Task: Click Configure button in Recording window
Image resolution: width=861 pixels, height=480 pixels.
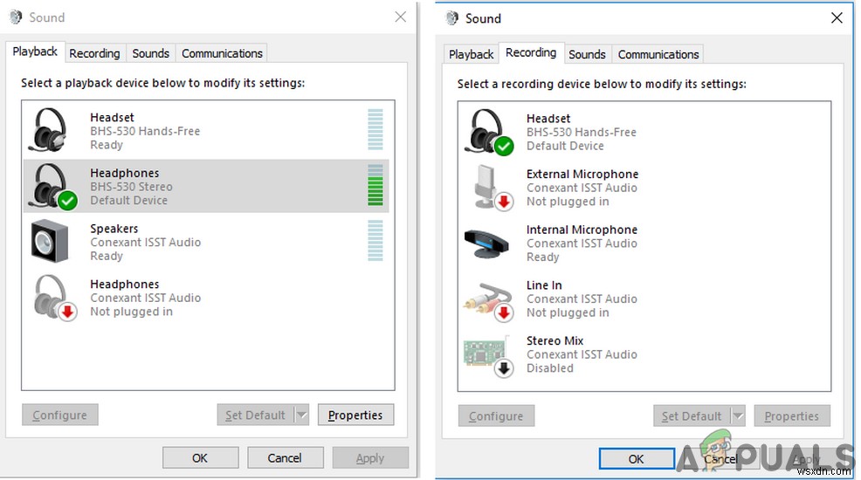Action: click(x=496, y=416)
